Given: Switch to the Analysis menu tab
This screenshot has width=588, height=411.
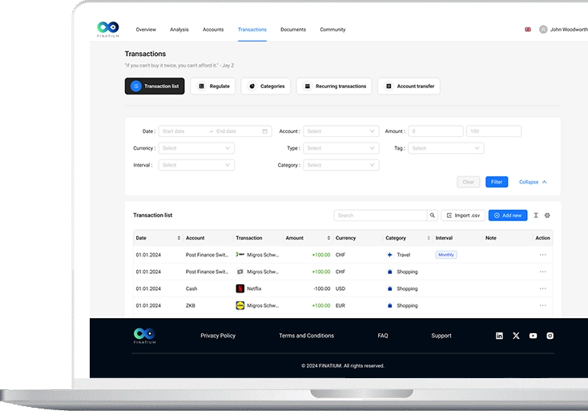Looking at the screenshot, I should (179, 30).
